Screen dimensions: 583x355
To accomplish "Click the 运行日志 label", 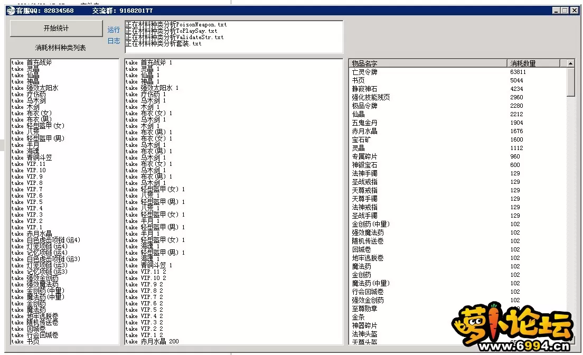I will (x=114, y=35).
